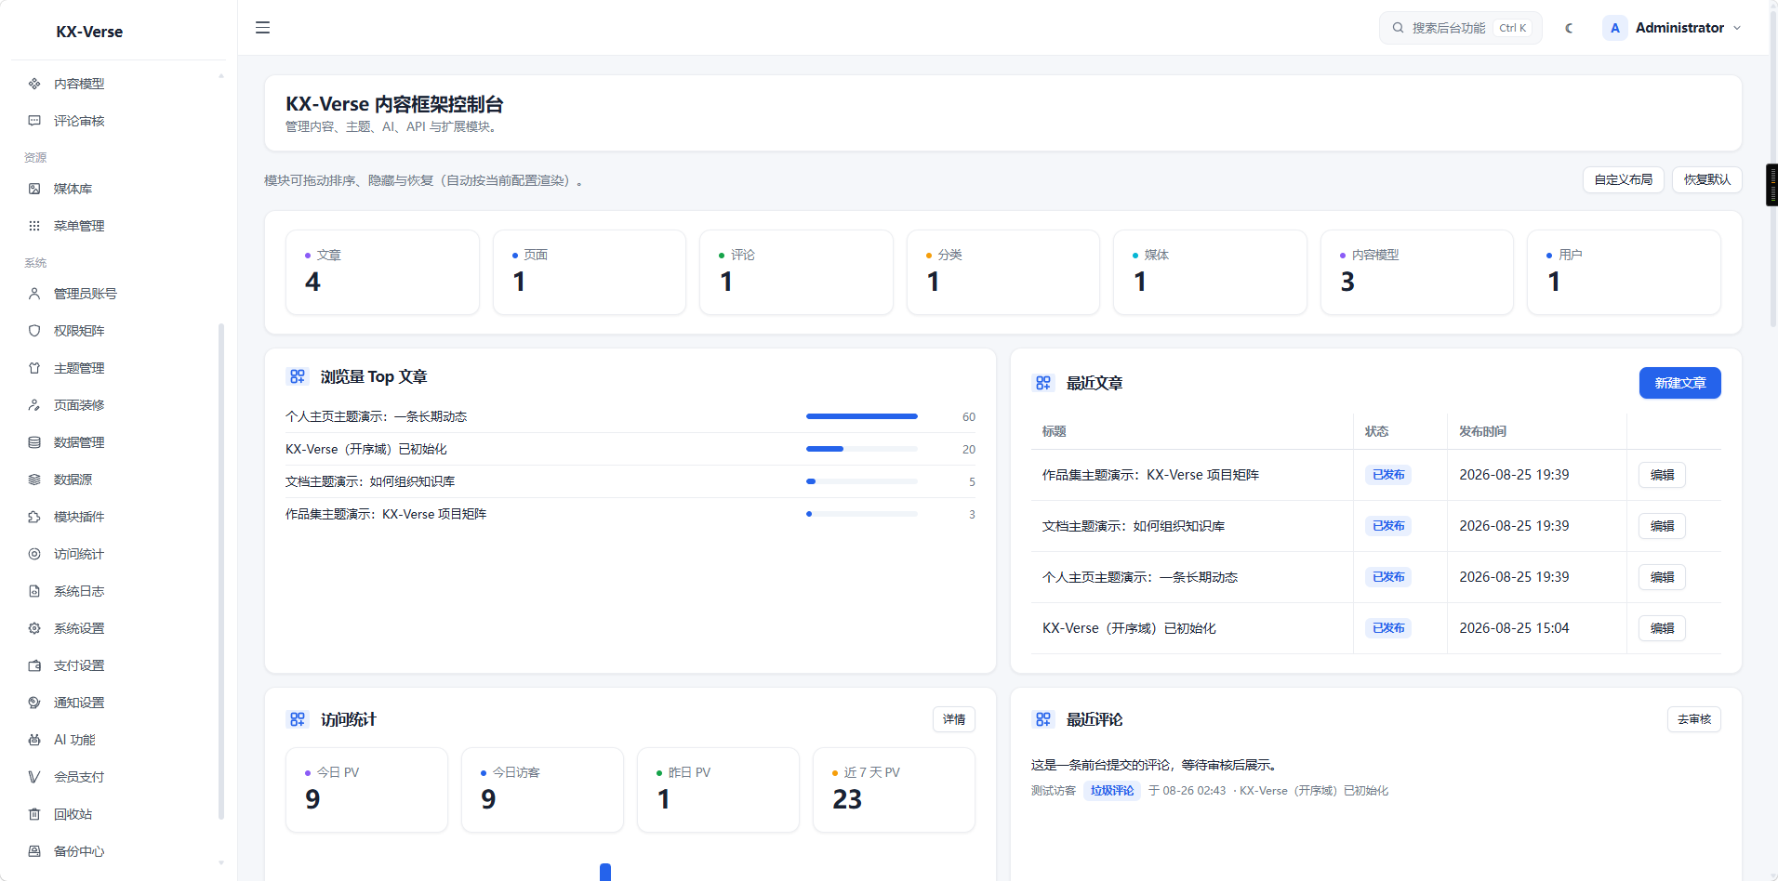The width and height of the screenshot is (1778, 881).
Task: Click the 主题管理 shirt icon
Action: point(34,368)
